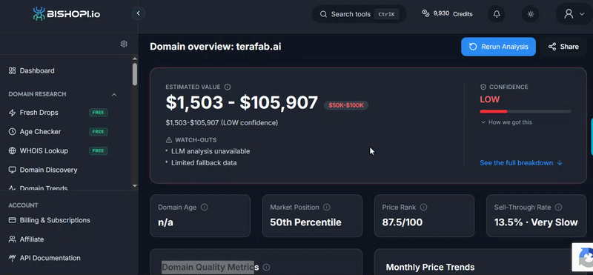The width and height of the screenshot is (593, 275).
Task: Click the FREE badge next to WHOIS Lookup
Action: tap(99, 151)
